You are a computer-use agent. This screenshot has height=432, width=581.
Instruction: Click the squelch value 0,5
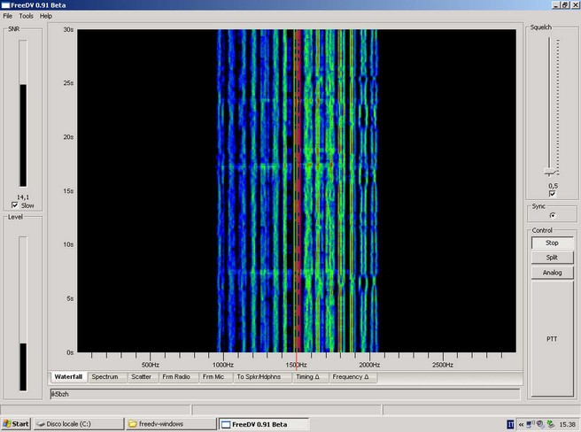point(553,186)
